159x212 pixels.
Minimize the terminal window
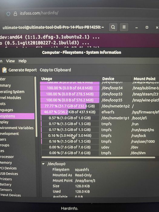[137, 28]
